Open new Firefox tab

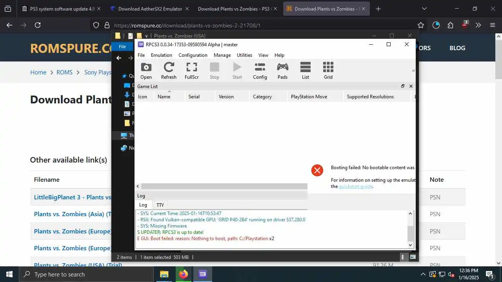point(378,9)
